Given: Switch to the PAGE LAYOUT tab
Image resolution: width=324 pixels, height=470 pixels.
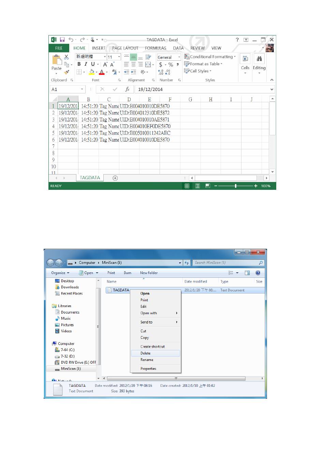Looking at the screenshot, I should coord(125,48).
